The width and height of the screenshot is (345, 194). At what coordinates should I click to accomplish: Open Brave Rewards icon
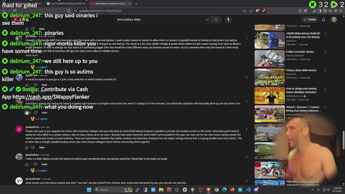point(263,11)
